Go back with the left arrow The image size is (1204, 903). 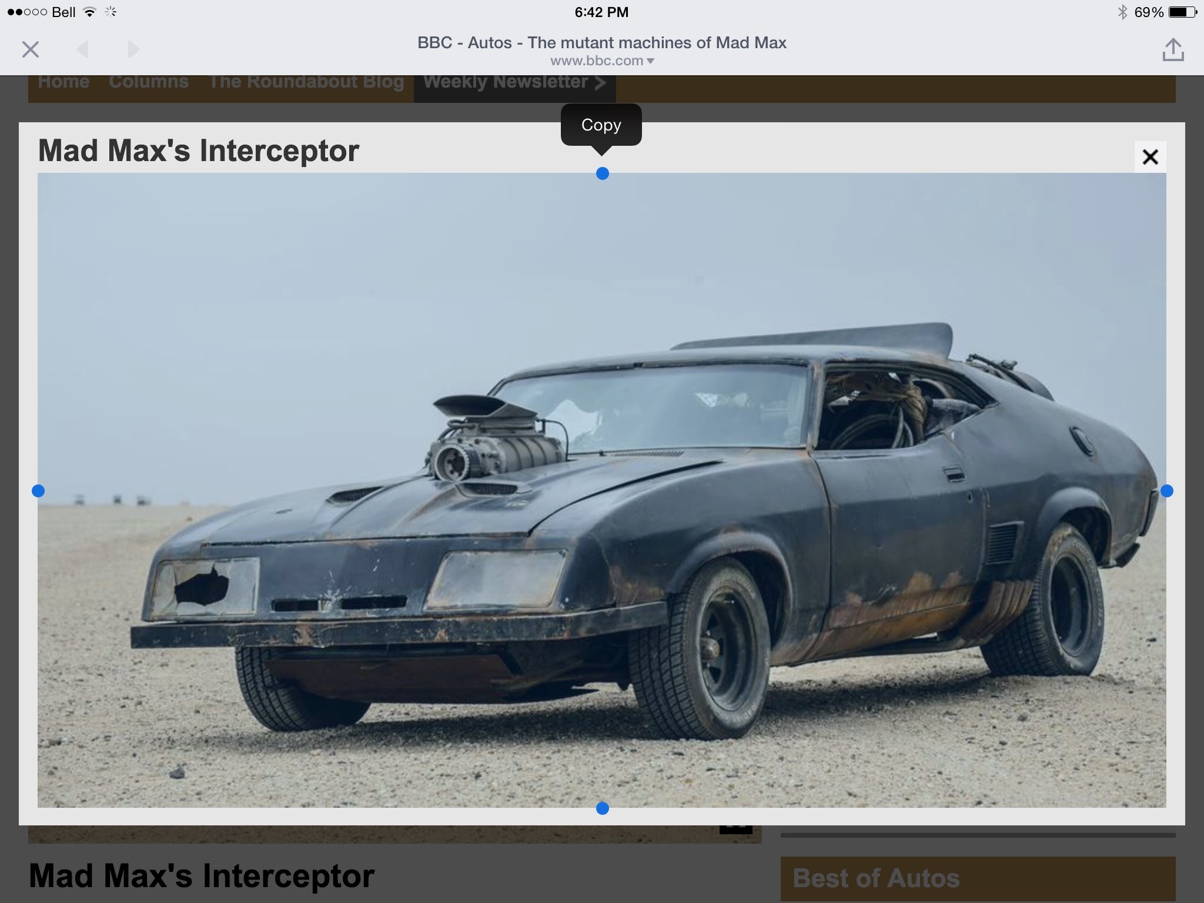tap(83, 49)
